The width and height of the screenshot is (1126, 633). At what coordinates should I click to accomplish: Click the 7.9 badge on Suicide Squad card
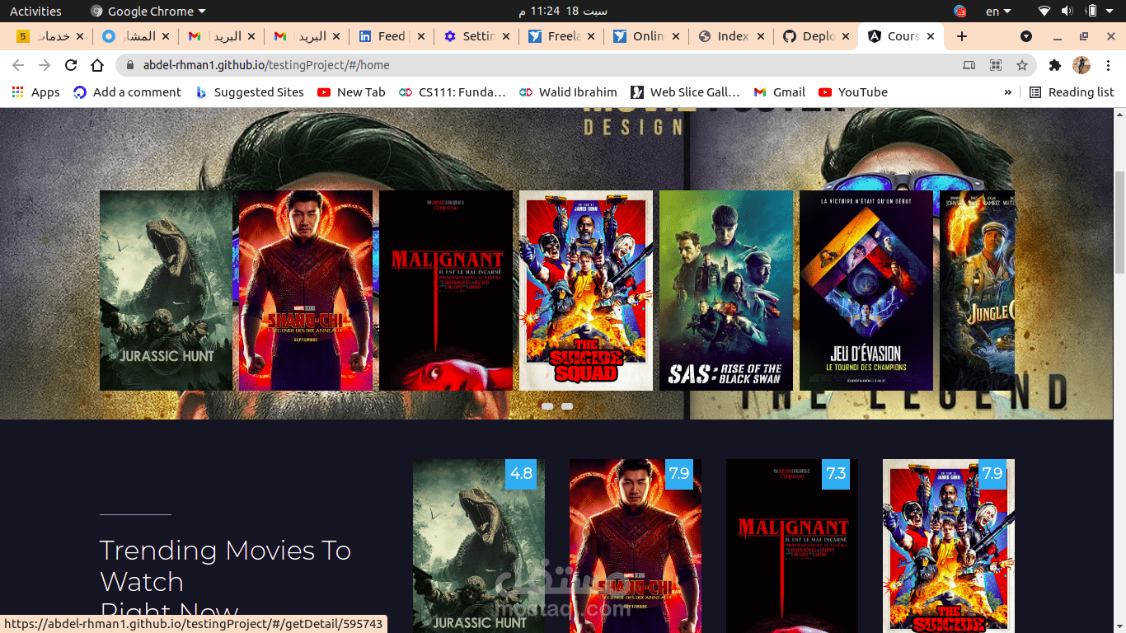click(x=992, y=474)
